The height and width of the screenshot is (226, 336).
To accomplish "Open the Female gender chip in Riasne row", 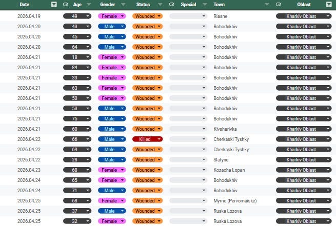I will (112, 16).
